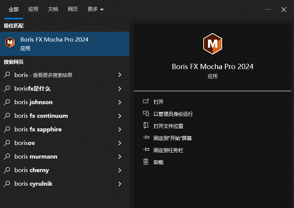
Task: Click Boris FX Mocha Pro 2024 title in preview
Action: 213,66
